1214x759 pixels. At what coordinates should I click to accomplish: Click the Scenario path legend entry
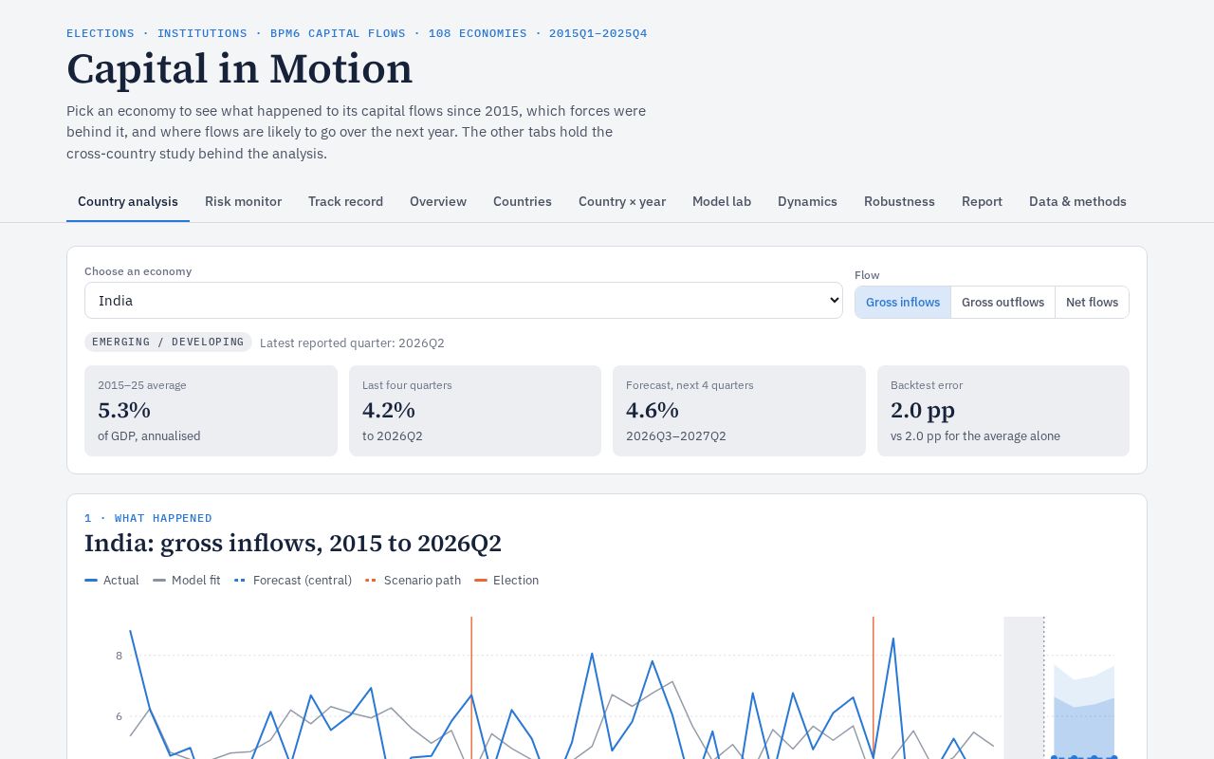[414, 580]
